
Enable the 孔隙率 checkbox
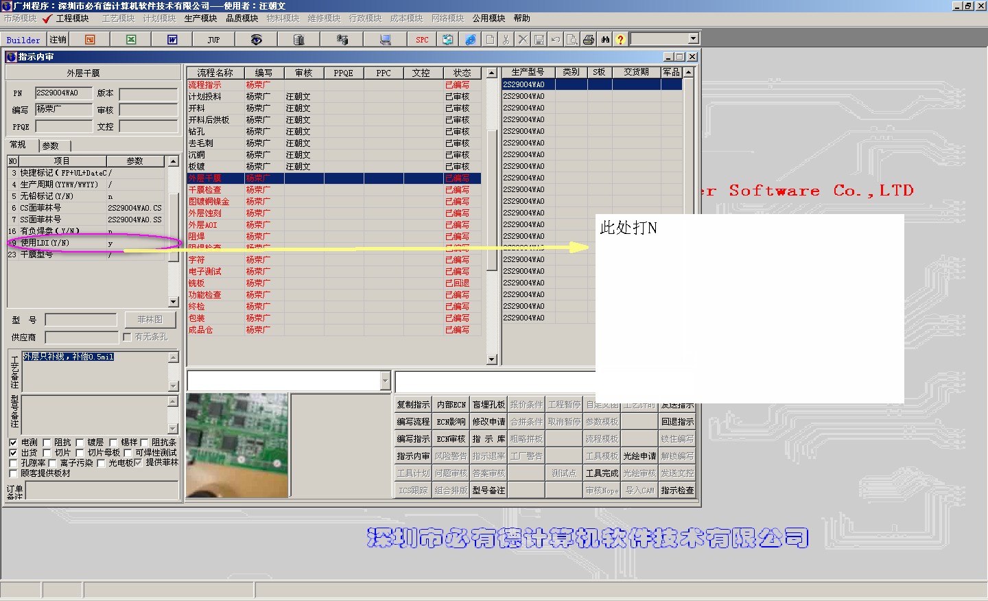pyautogui.click(x=13, y=463)
